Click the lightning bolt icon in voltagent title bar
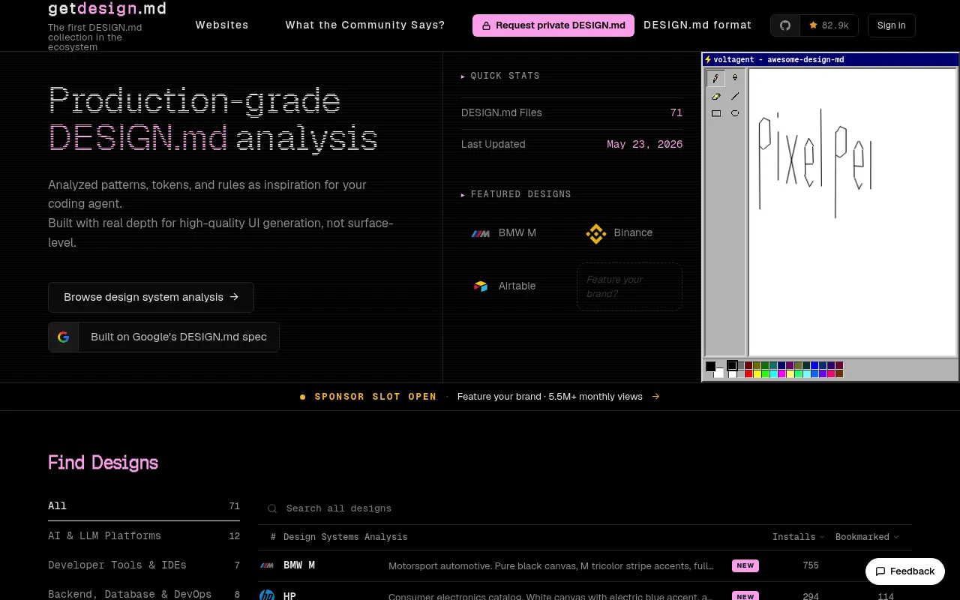Image resolution: width=960 pixels, height=600 pixels. [708, 59]
